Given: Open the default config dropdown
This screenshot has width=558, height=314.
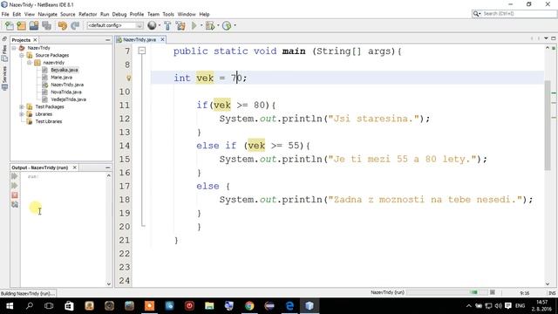Looking at the screenshot, I should (x=115, y=25).
